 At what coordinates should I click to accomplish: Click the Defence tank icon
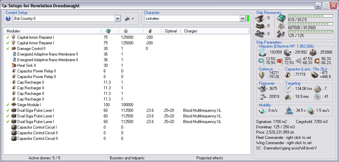point(262,74)
